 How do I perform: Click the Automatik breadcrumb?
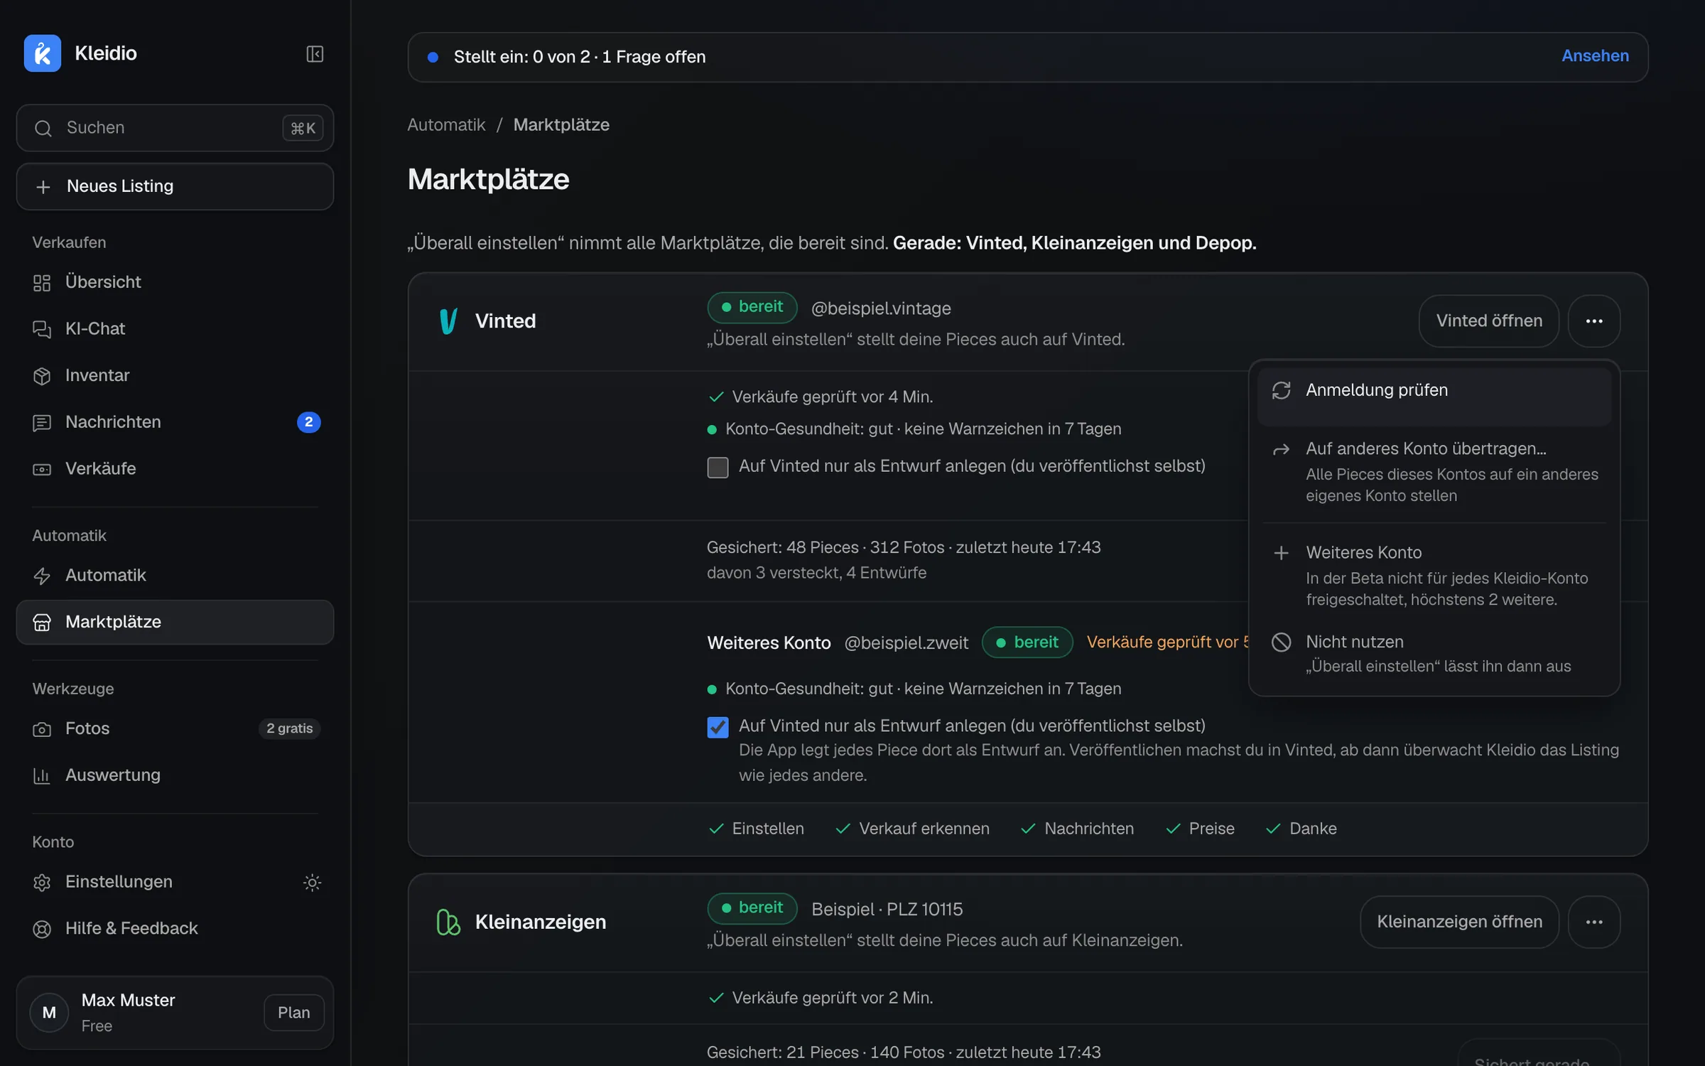[x=446, y=125]
